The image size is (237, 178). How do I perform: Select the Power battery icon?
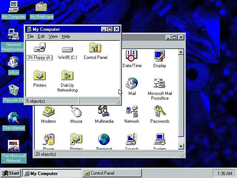(49, 139)
